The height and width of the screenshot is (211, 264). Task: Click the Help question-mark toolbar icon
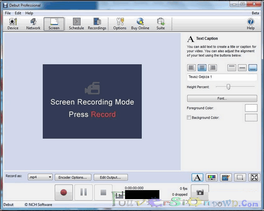click(251, 24)
